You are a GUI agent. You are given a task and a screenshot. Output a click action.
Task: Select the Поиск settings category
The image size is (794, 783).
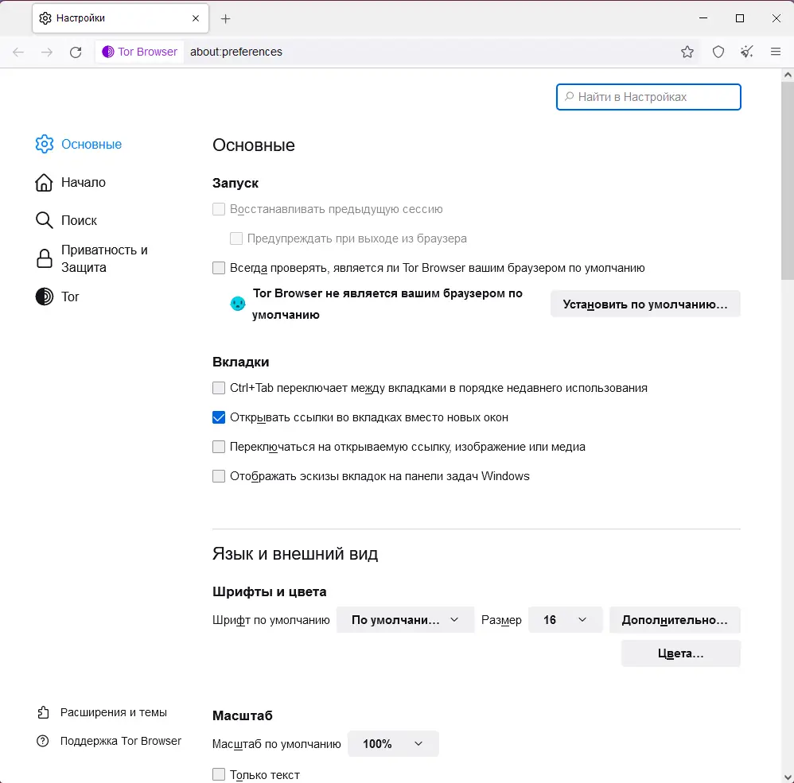78,221
